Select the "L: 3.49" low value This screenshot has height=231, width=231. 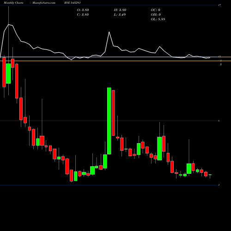120,15
